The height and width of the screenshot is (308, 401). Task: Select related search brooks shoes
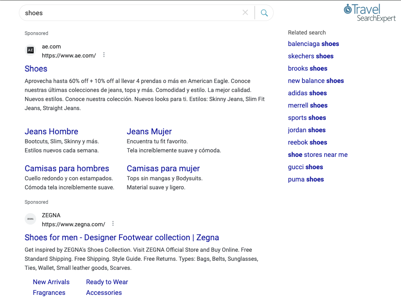[308, 69]
